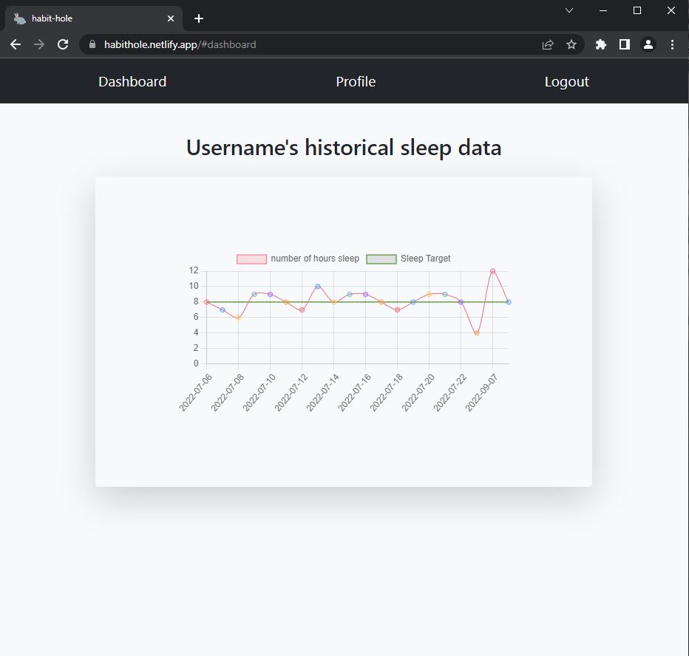View site info via lock icon
This screenshot has width=689, height=656.
point(92,44)
